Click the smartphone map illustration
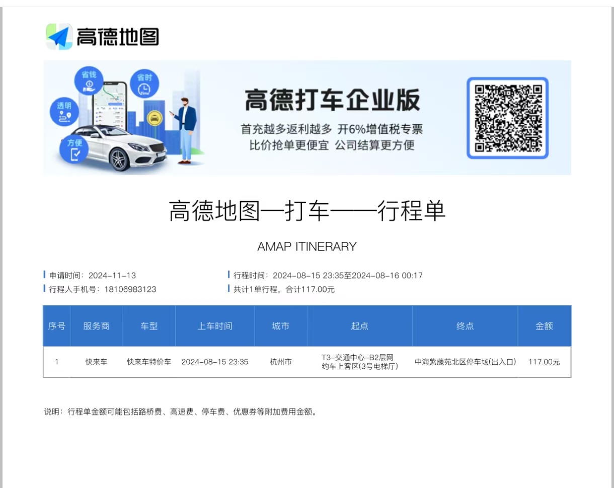 115,107
